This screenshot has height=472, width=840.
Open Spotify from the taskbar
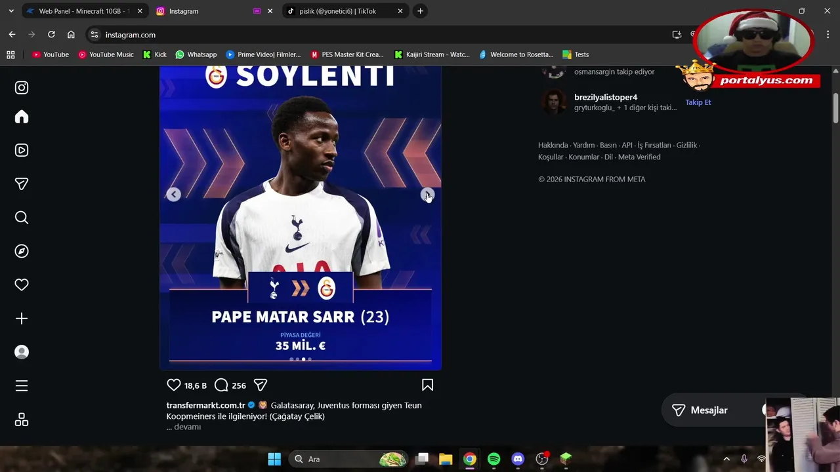494,459
